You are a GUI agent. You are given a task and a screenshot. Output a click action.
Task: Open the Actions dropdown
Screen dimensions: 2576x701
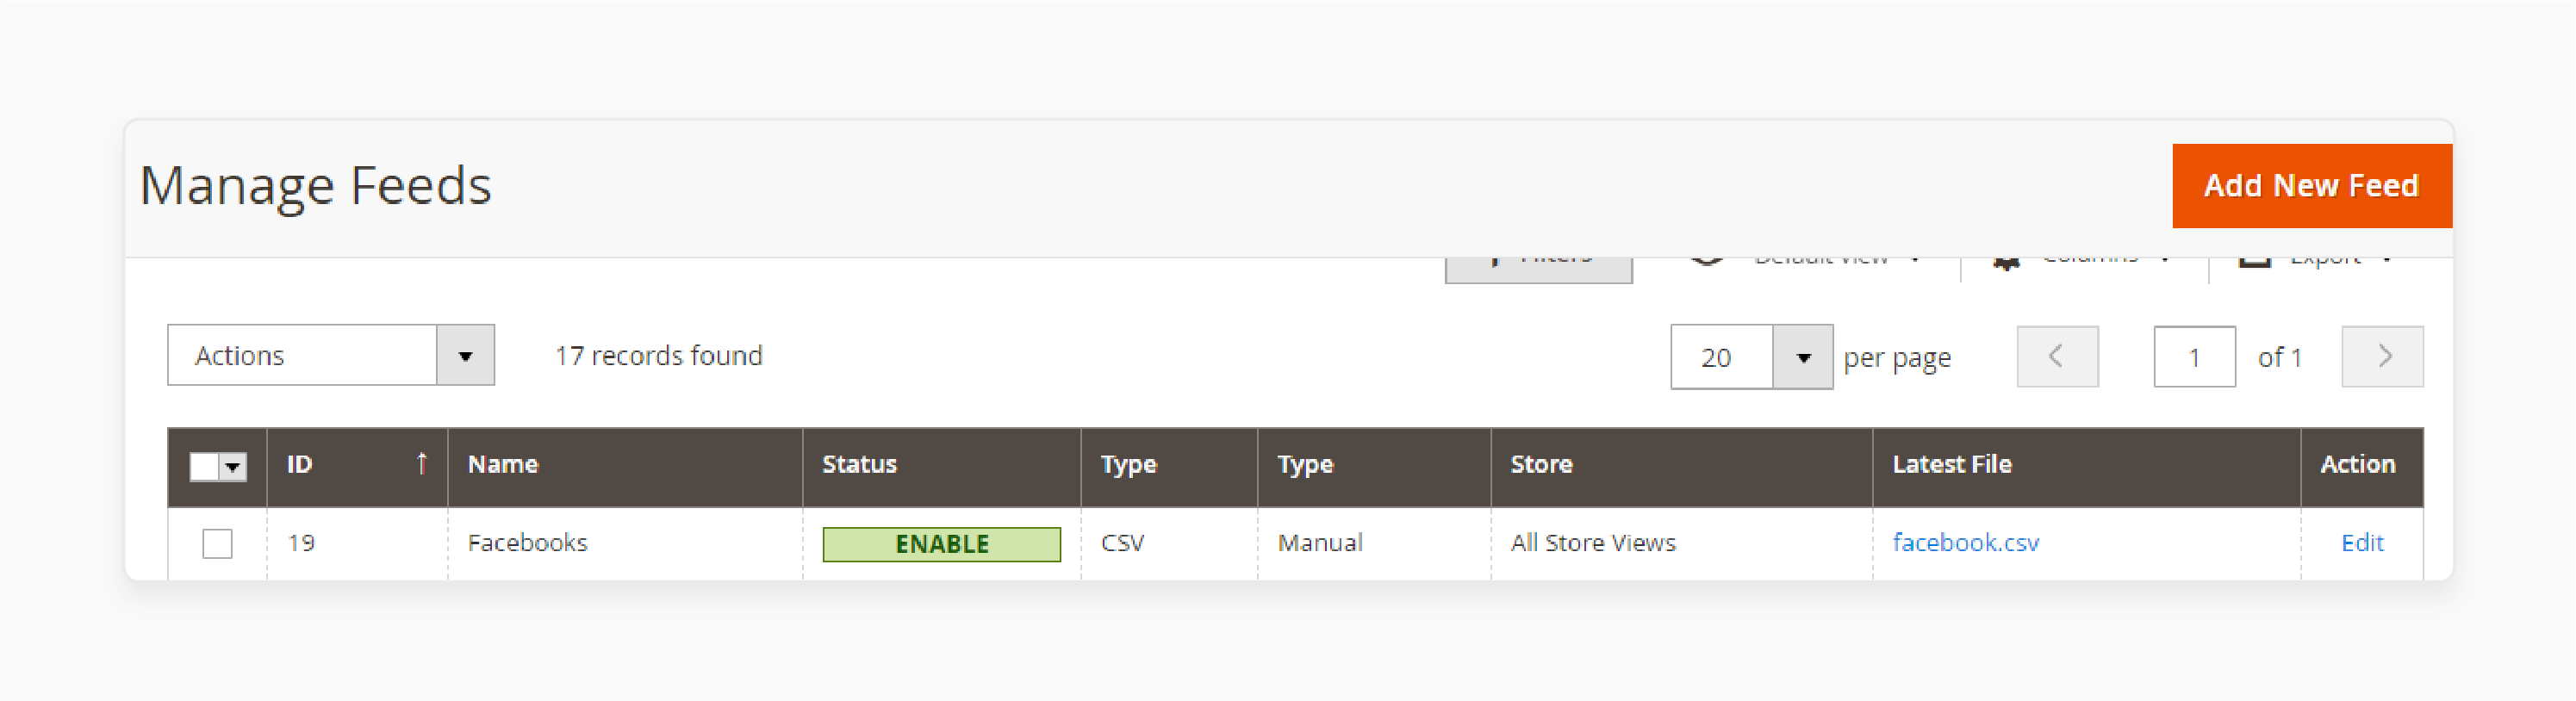click(331, 355)
